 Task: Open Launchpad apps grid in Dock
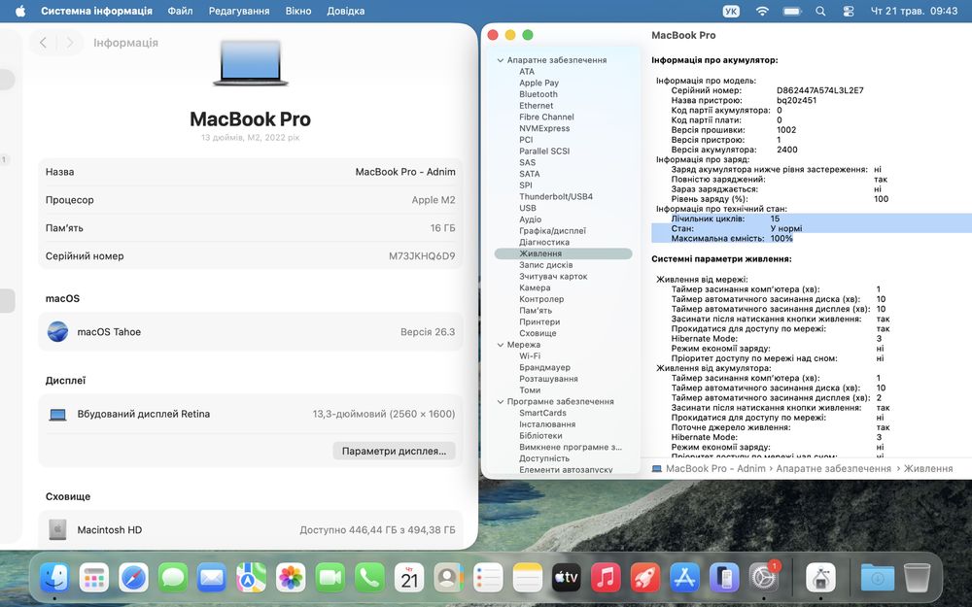coord(94,579)
